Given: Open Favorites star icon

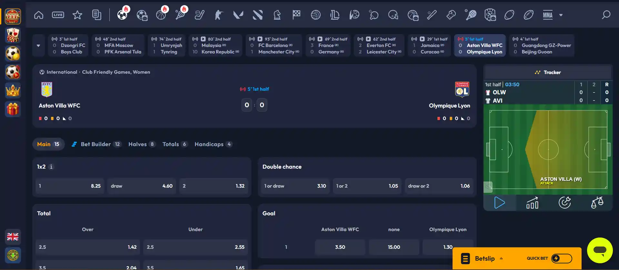Looking at the screenshot, I should [77, 15].
